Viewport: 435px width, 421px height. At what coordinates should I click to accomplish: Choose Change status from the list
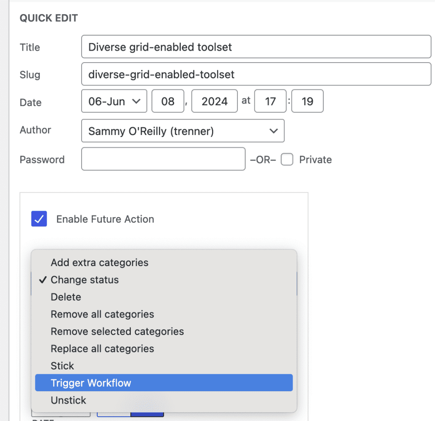[x=85, y=280]
